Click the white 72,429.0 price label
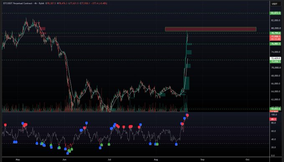284x162 pixels. (x=275, y=58)
